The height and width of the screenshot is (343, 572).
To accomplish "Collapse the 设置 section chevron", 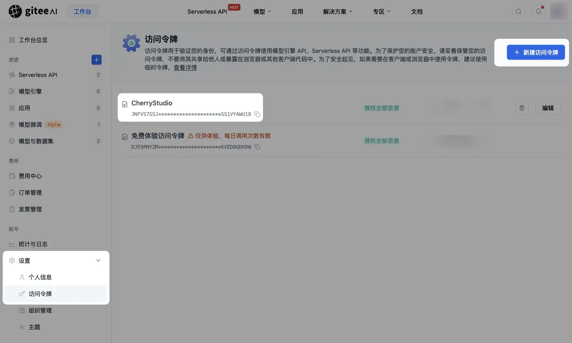I will [98, 261].
